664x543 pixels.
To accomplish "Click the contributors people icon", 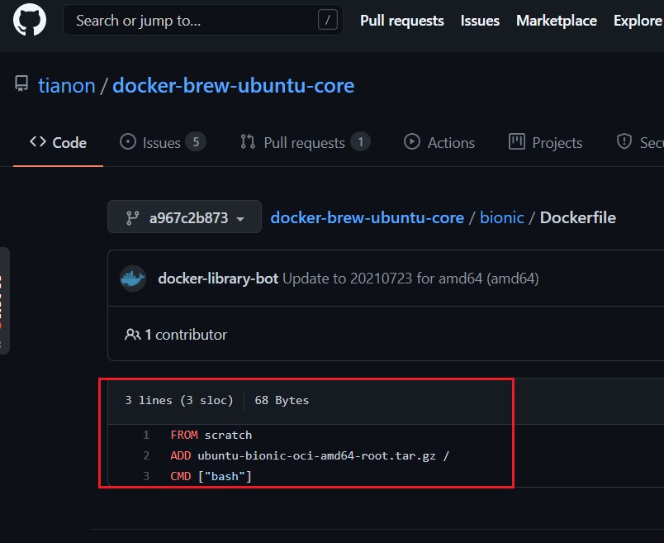I will click(132, 335).
